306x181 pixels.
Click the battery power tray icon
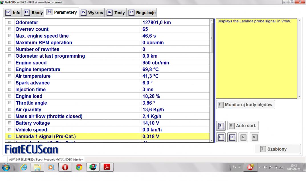(x=276, y=167)
